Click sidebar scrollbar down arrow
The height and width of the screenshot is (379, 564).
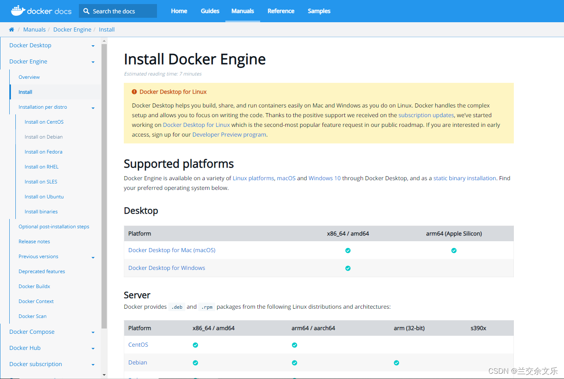coord(104,375)
